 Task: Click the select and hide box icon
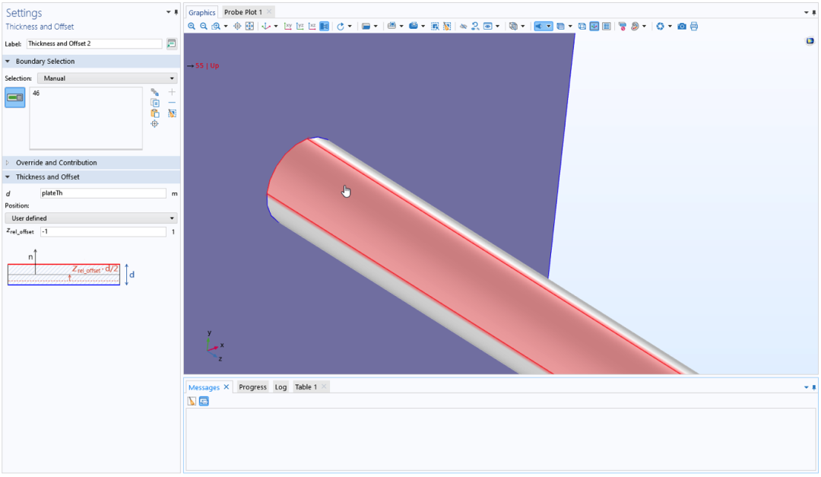click(x=435, y=26)
